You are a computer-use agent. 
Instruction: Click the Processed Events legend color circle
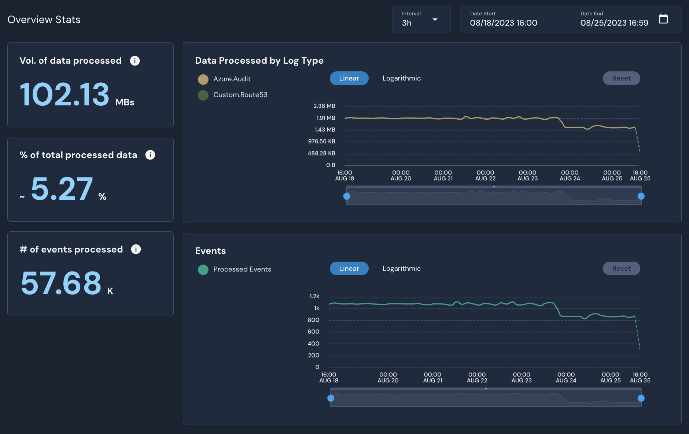click(x=203, y=269)
